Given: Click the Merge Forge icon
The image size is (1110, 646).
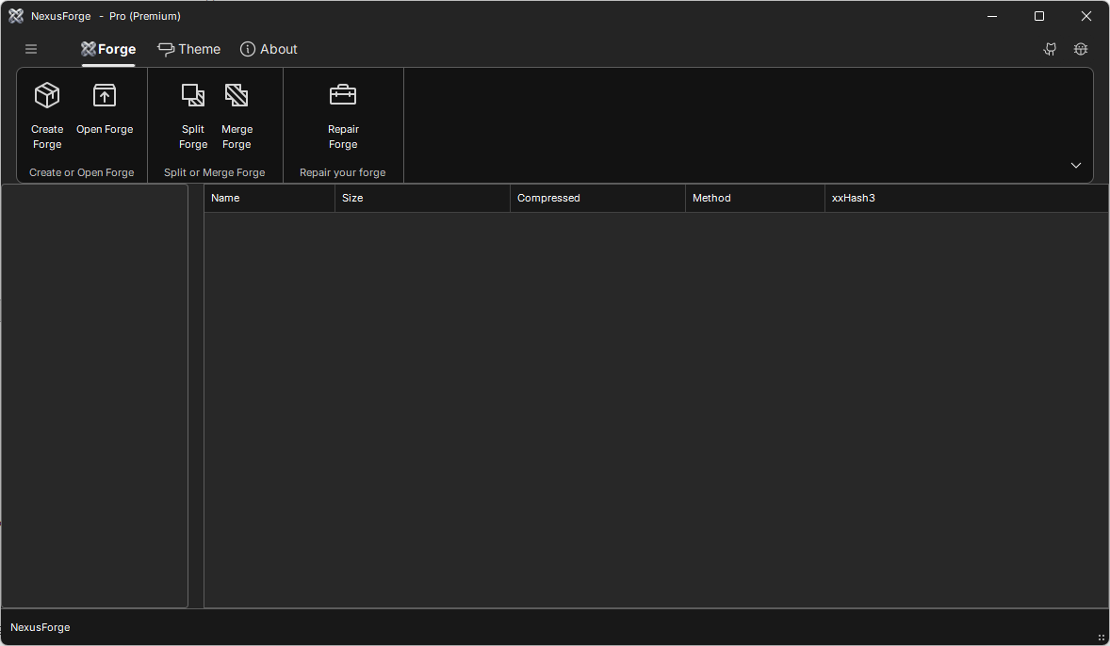Looking at the screenshot, I should (x=237, y=95).
